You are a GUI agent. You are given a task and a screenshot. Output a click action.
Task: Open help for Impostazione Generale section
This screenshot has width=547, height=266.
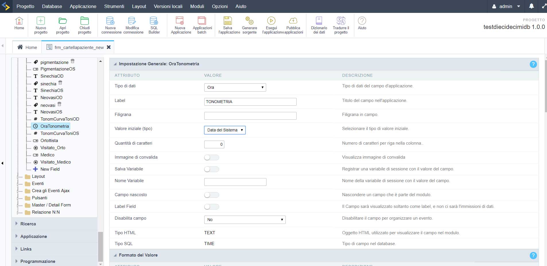[533, 64]
